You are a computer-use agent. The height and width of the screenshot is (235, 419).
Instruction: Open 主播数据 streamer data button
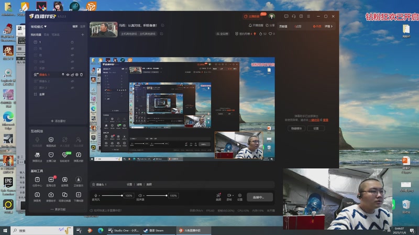pos(252,17)
